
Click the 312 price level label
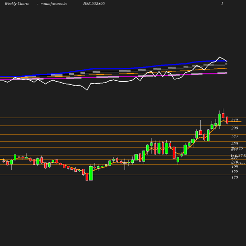[x=235, y=121]
